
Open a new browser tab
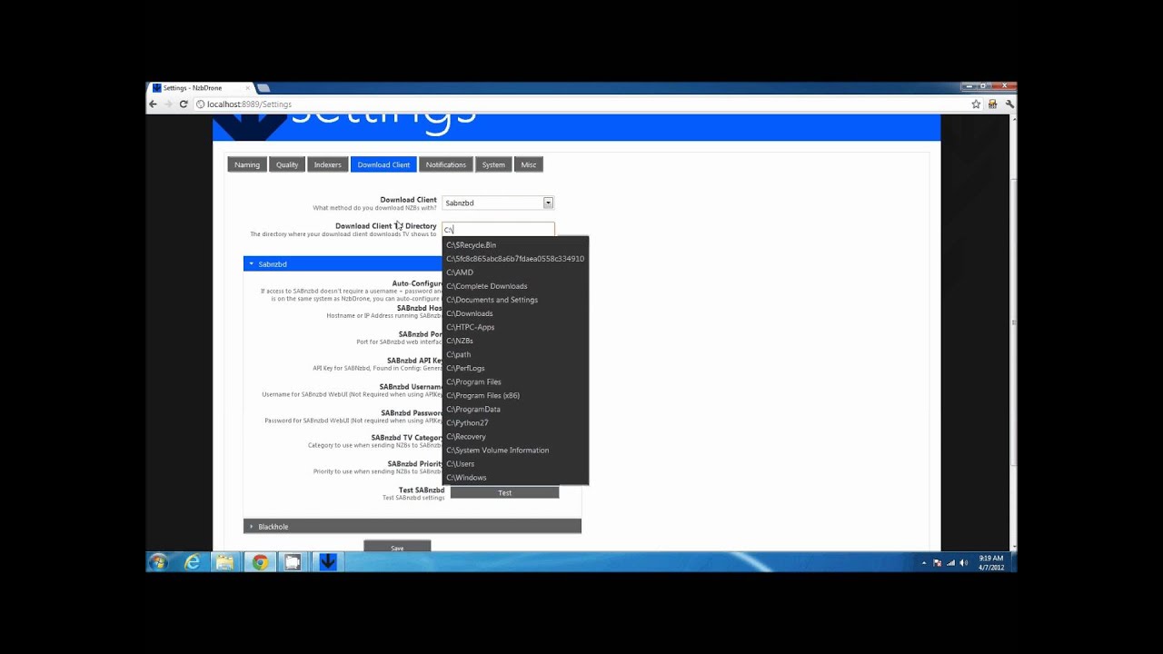[x=263, y=88]
